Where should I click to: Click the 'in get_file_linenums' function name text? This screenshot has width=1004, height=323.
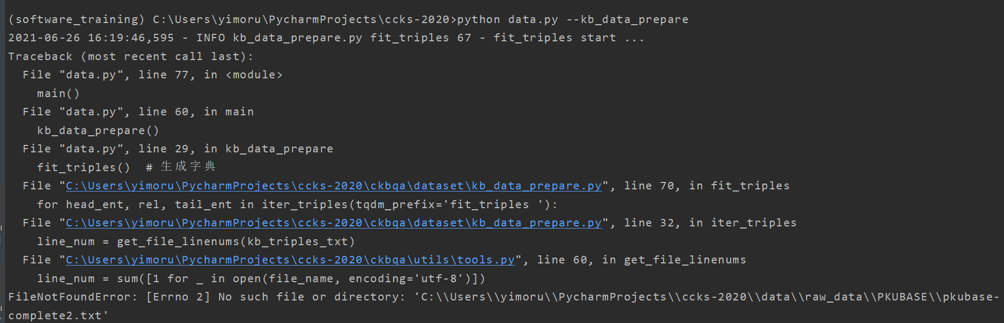point(673,260)
